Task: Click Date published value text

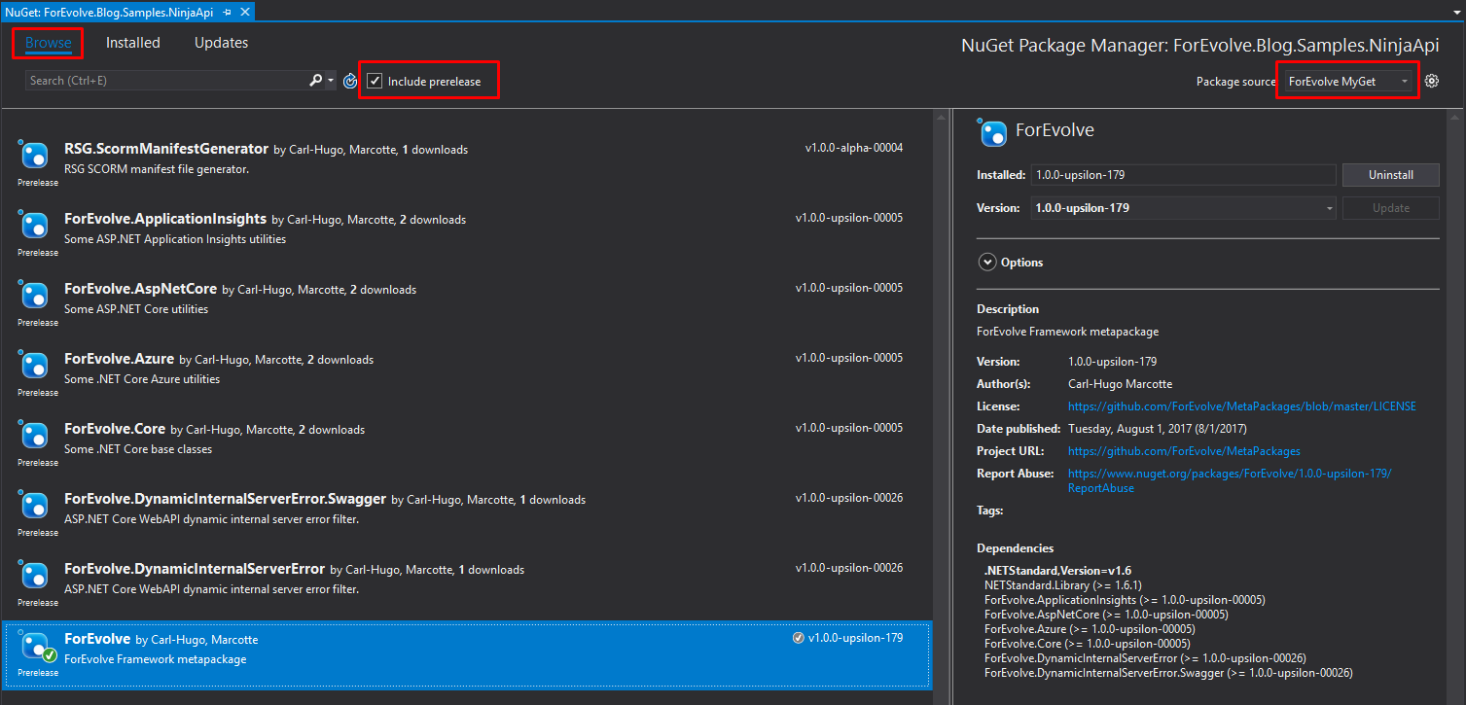Action: [x=1158, y=429]
